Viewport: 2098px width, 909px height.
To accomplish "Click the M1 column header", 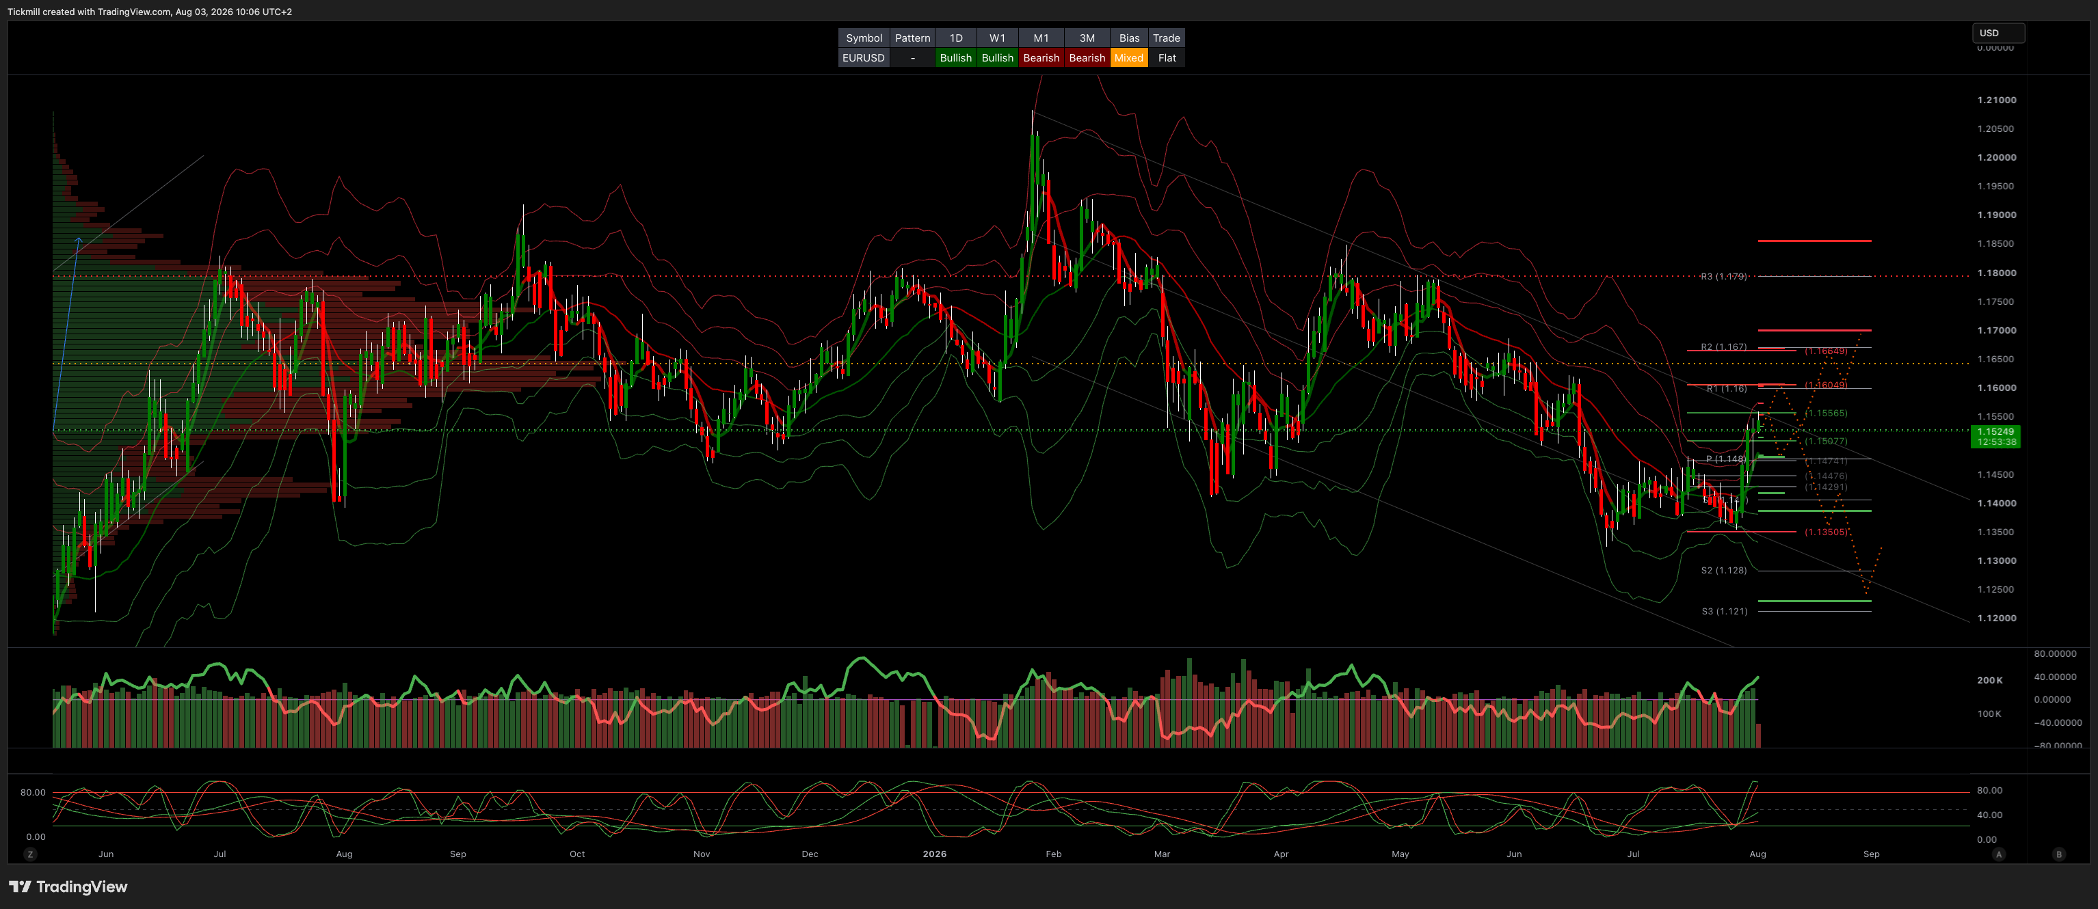I will coord(1041,38).
